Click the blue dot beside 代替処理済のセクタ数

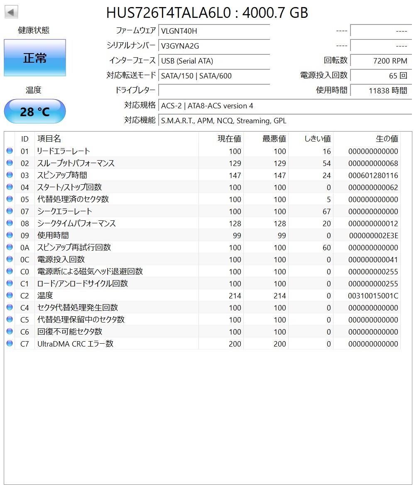click(x=9, y=199)
